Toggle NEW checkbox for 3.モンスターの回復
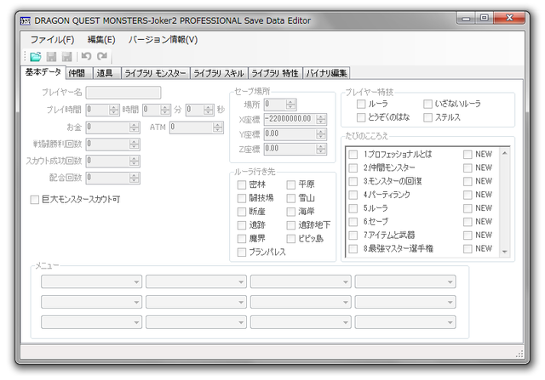The width and height of the screenshot is (545, 380). tap(468, 181)
